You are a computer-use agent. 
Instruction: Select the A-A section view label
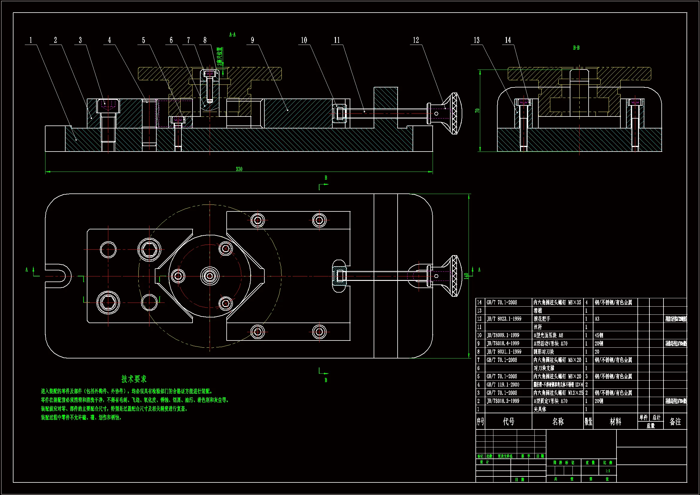[232, 35]
